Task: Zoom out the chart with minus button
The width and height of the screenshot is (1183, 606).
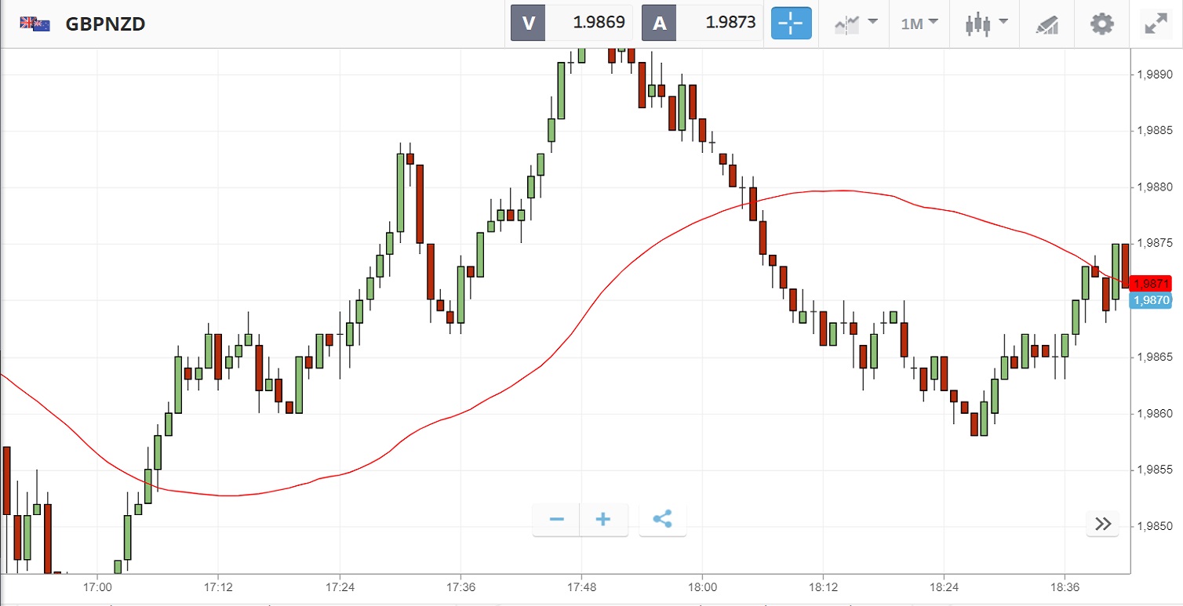Action: pyautogui.click(x=557, y=520)
